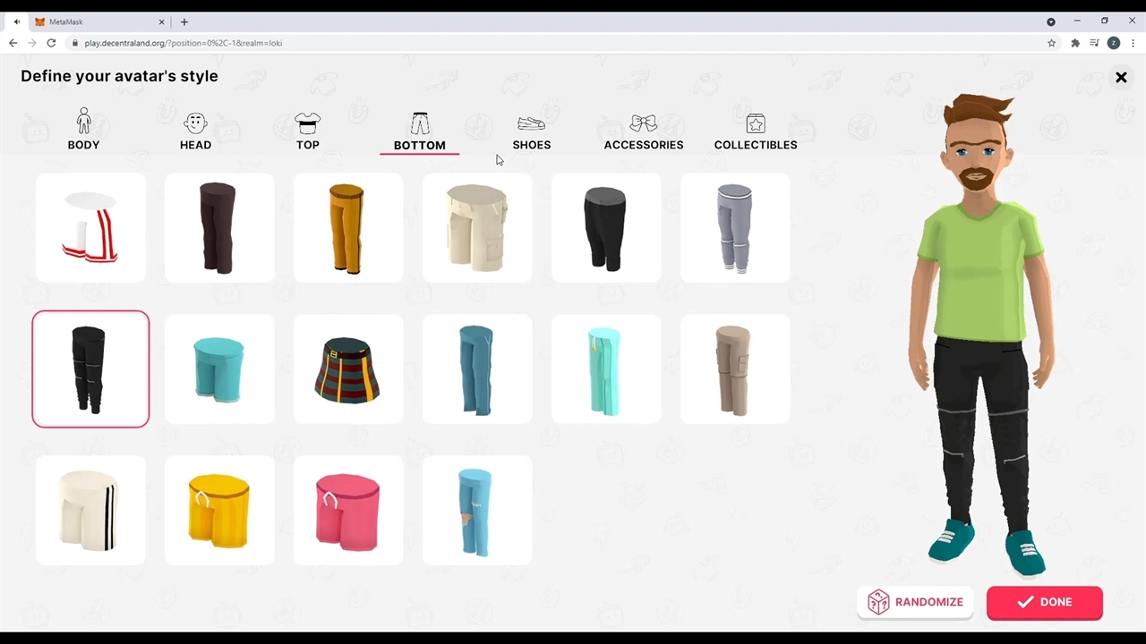1146x644 pixels.
Task: Open the Top clothing tab
Action: (307, 130)
